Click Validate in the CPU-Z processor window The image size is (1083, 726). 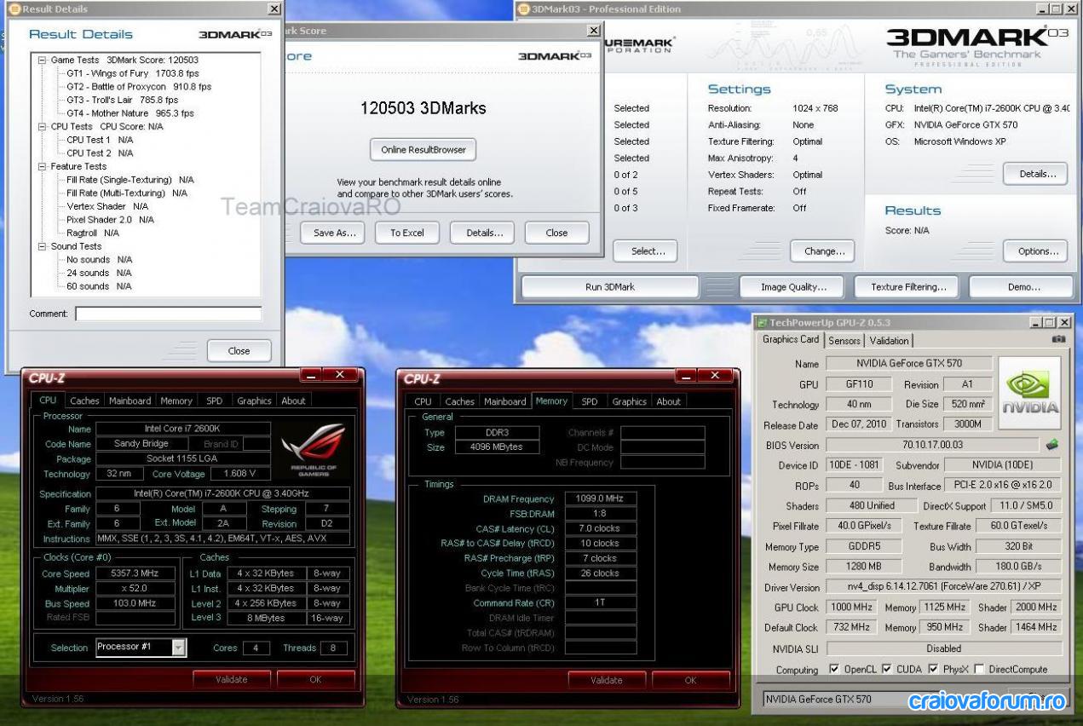coord(231,679)
